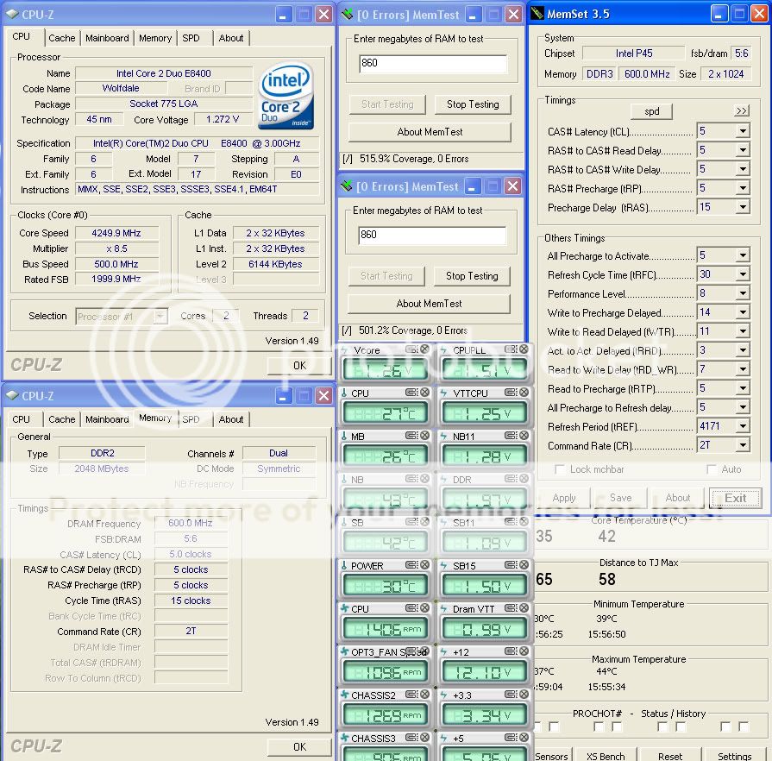Viewport: 772px width, 761px height.
Task: Switch to Cache tab in processor CPU-Z window
Action: (62, 38)
